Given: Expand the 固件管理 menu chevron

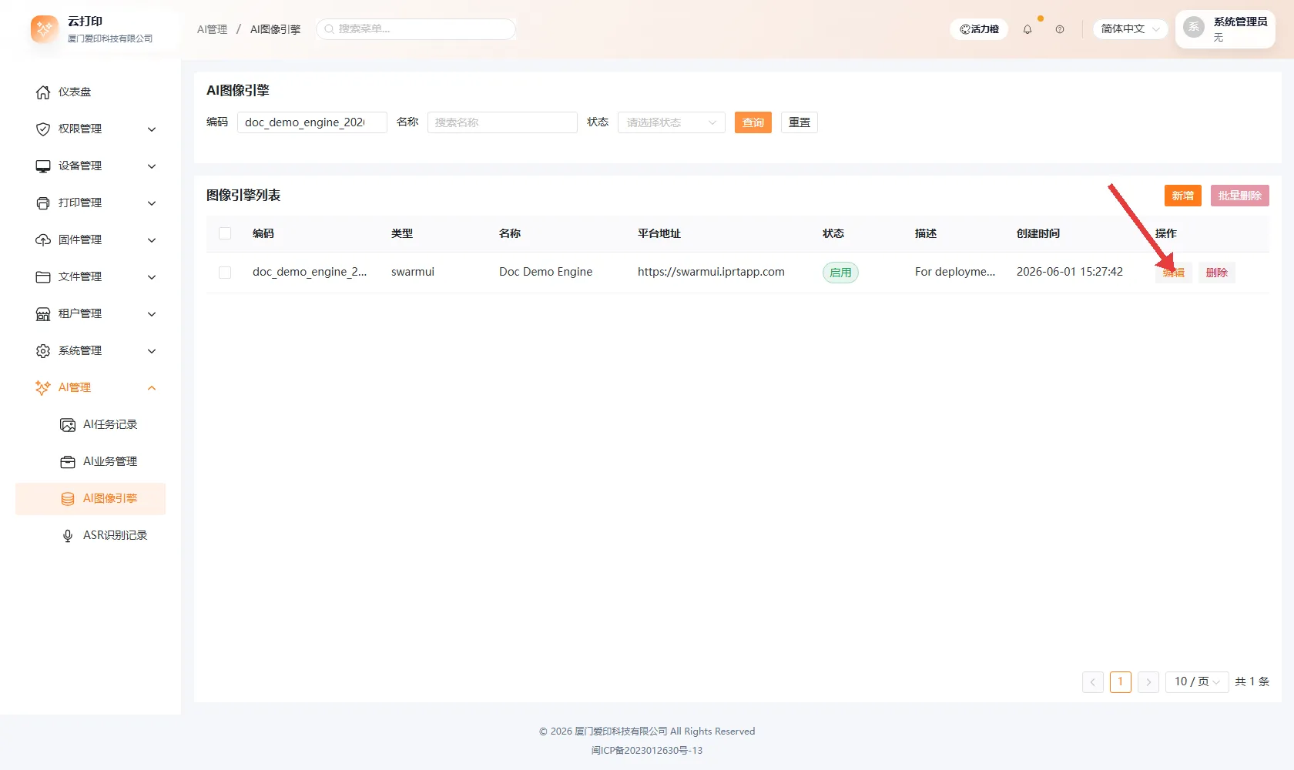Looking at the screenshot, I should [x=152, y=240].
